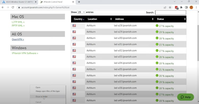Close the IPVanish Control Panel tab
Image resolution: width=199 pixels, height=104 pixels.
[73, 2]
